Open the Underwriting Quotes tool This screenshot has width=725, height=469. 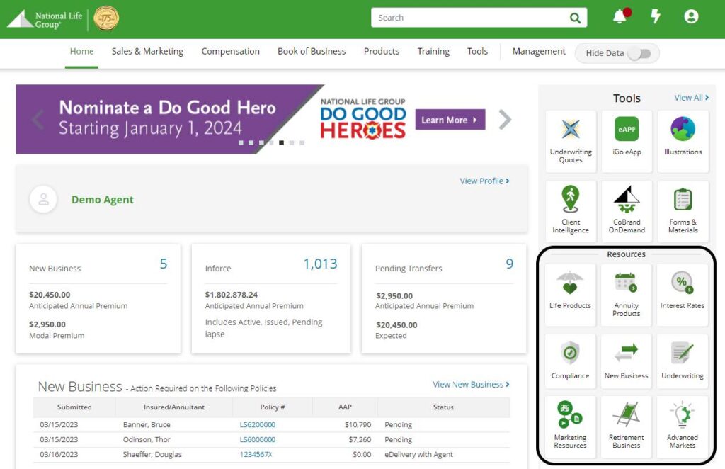(x=571, y=140)
